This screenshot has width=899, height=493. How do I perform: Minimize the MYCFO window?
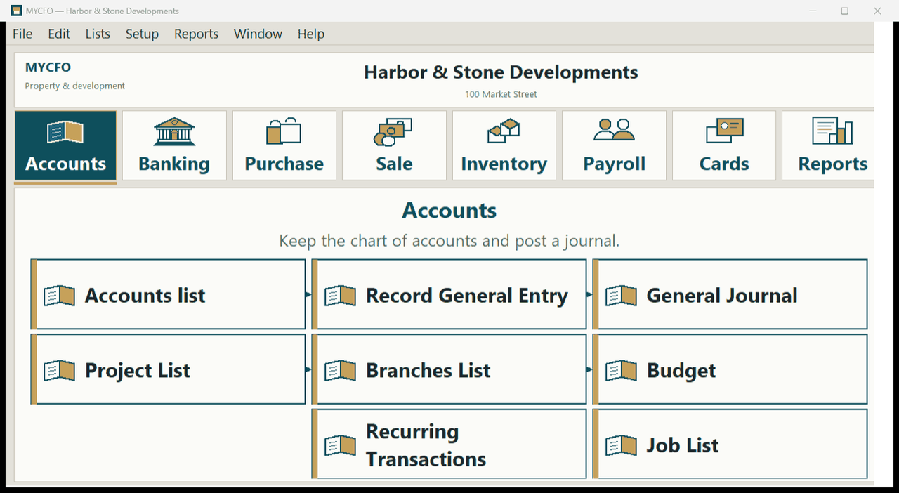click(813, 11)
